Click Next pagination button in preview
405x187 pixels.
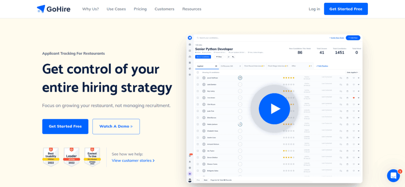click(x=206, y=180)
